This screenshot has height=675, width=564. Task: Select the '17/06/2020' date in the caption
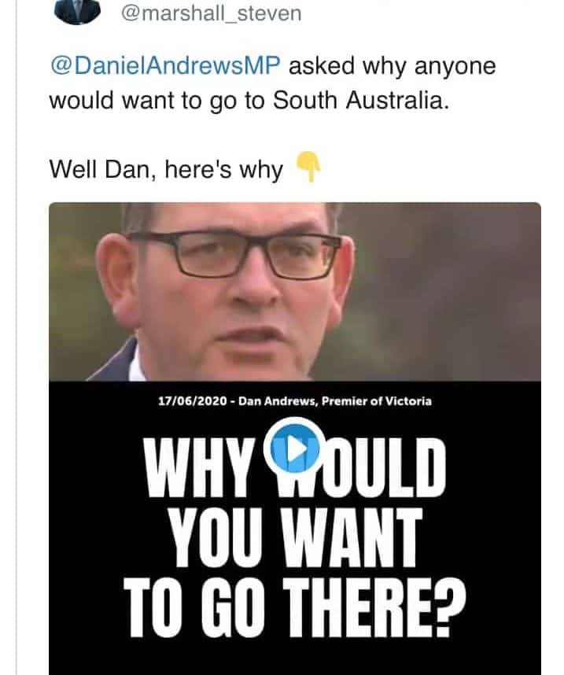click(x=193, y=401)
